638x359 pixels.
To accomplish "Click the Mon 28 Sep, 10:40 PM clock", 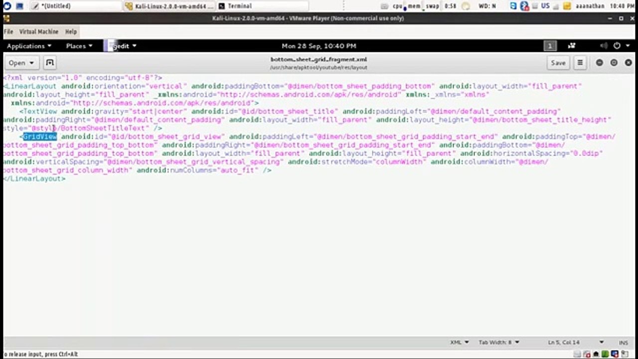I will [x=319, y=46].
